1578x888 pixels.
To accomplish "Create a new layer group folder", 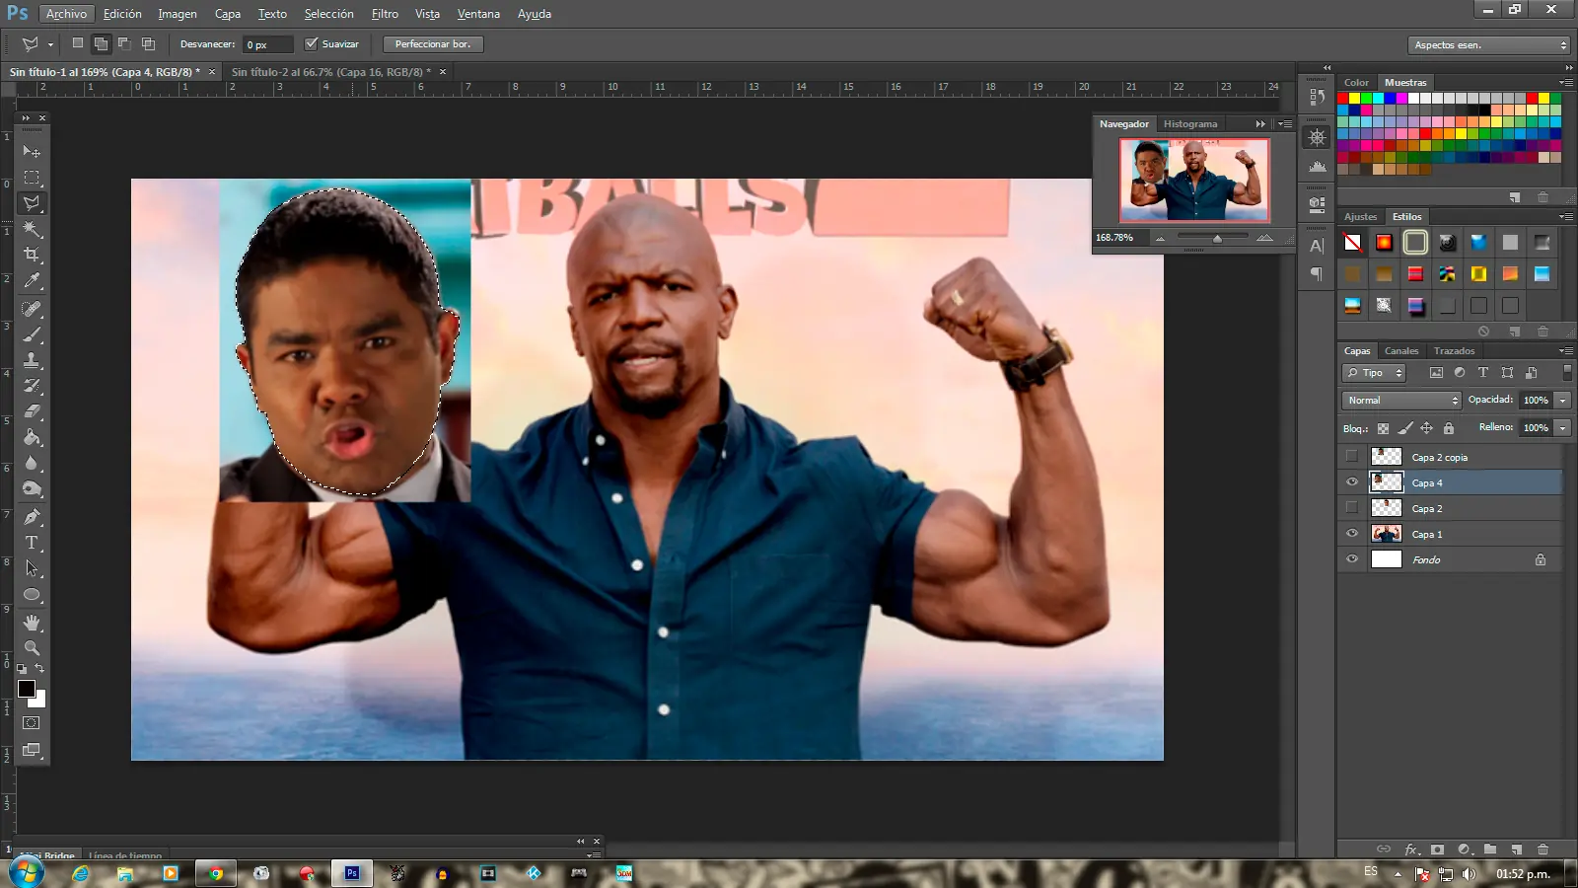I will (x=1490, y=850).
